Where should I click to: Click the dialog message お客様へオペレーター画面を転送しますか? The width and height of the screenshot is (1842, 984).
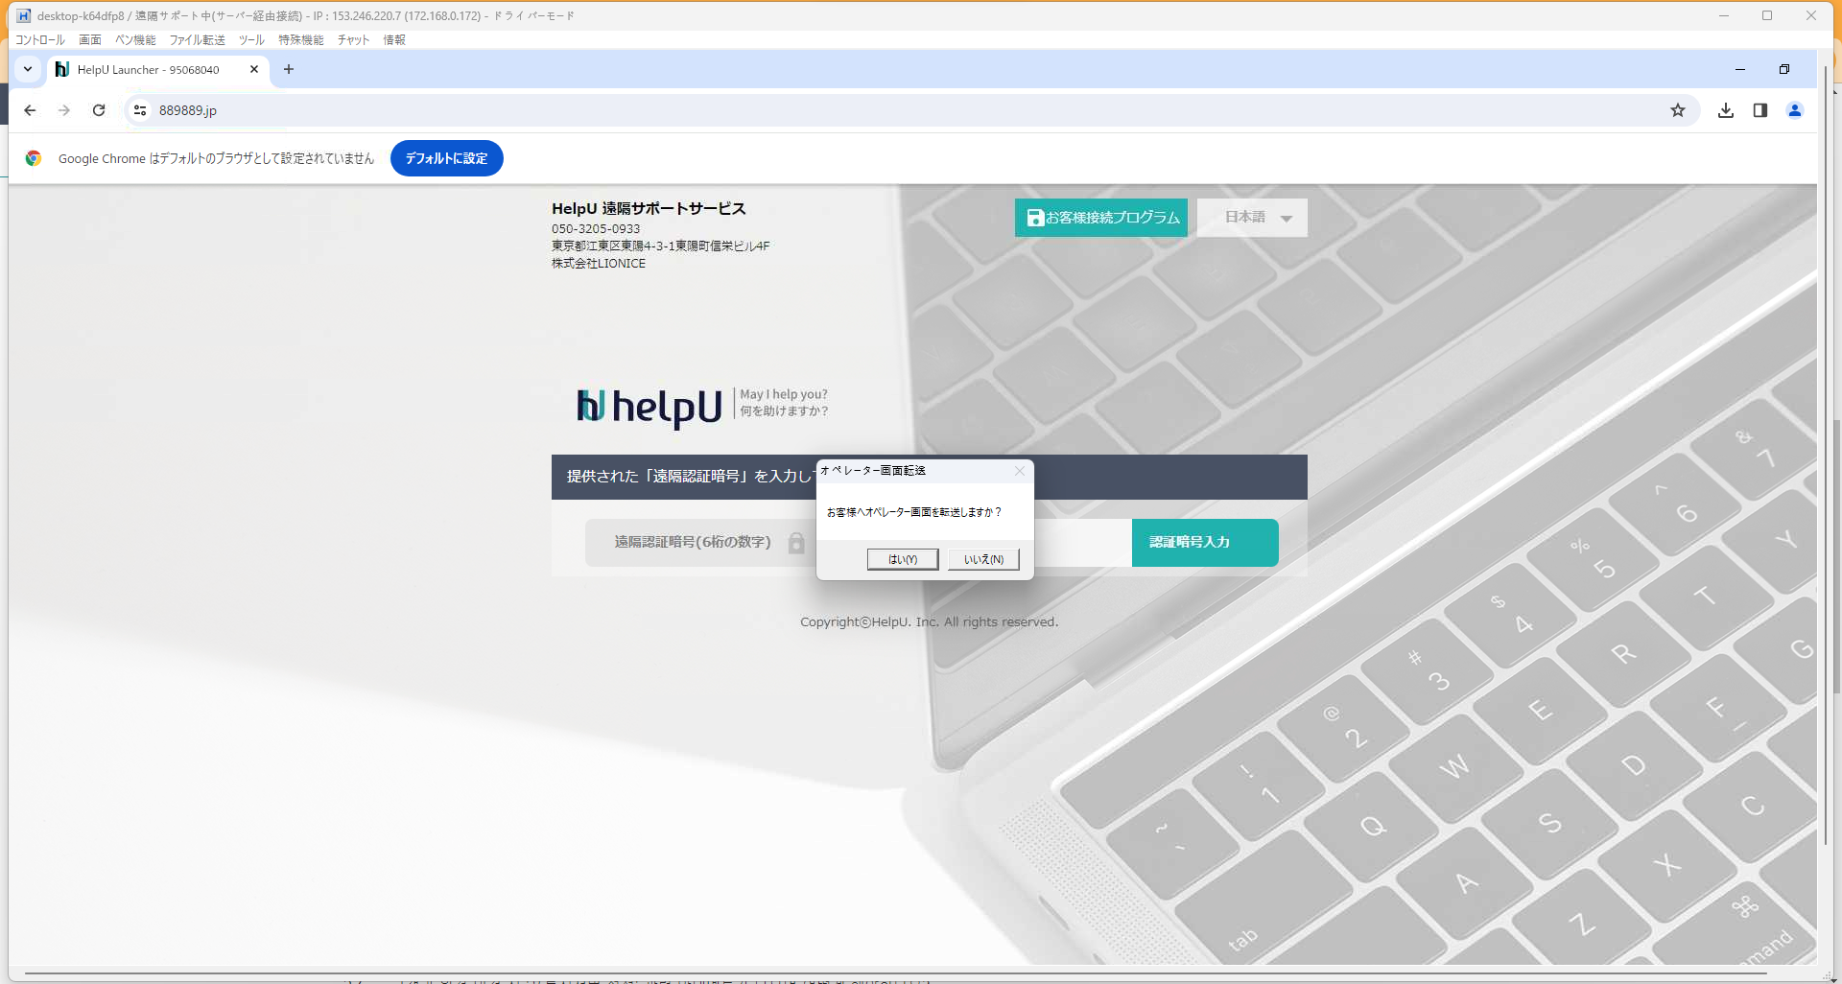tap(914, 512)
